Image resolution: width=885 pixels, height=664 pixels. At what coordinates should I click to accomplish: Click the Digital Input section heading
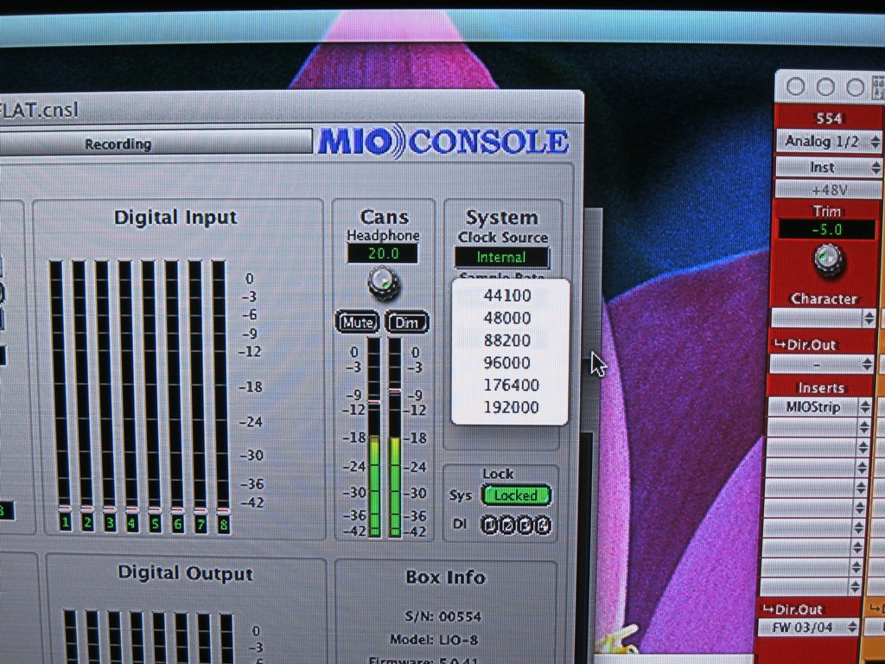click(175, 217)
